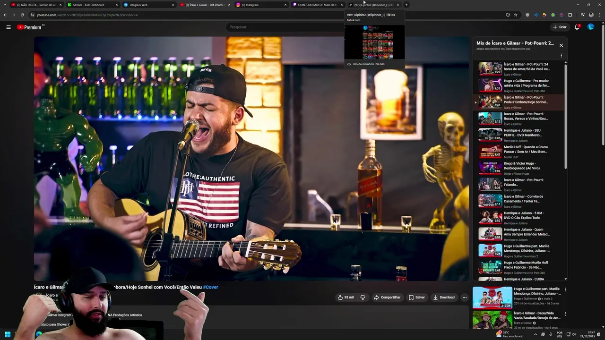Play Henrique e Juliano 5 KM
This screenshot has height=340, width=605.
[x=519, y=217]
